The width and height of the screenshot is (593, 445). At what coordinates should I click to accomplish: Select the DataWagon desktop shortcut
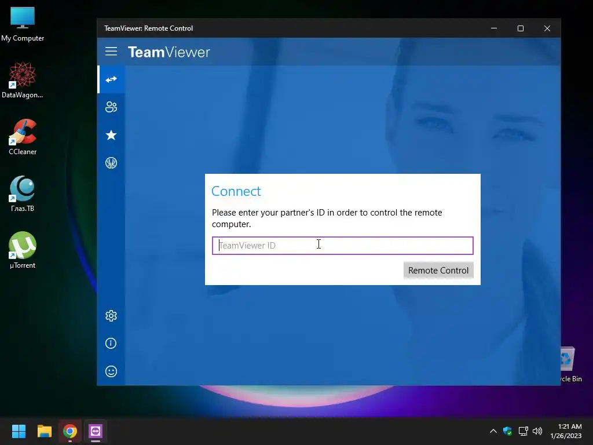click(23, 81)
